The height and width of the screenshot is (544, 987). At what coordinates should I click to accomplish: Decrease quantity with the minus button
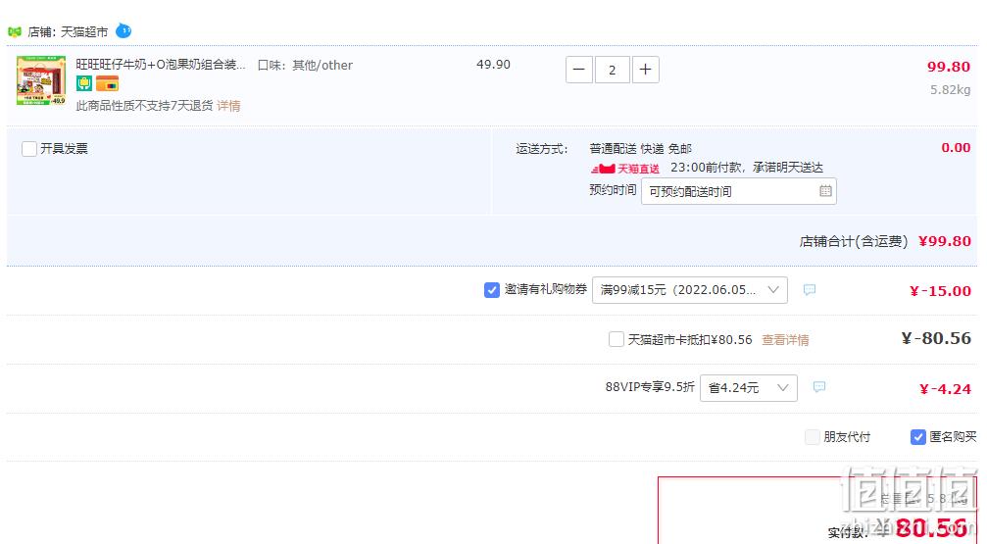pos(579,70)
